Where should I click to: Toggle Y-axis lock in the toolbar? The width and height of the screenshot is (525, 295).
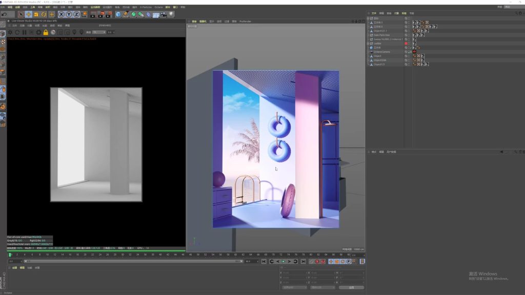69,14
